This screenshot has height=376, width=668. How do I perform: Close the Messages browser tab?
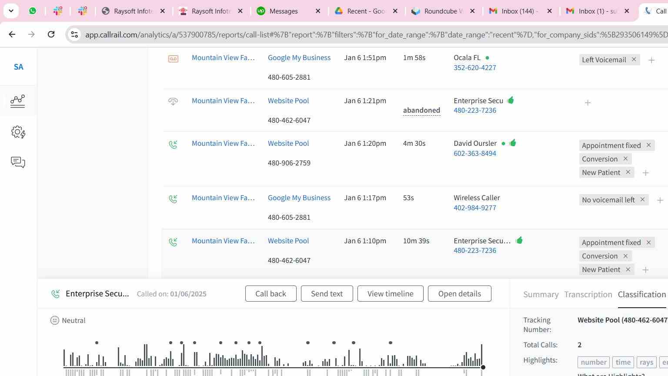(x=318, y=11)
